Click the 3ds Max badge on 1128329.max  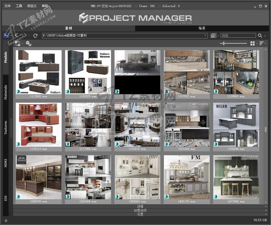tap(68, 92)
